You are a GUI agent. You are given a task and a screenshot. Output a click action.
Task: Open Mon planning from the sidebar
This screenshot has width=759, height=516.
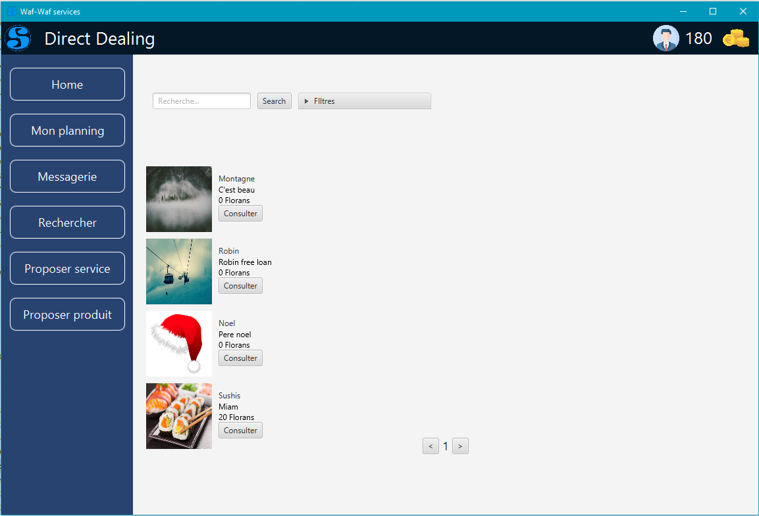(x=67, y=131)
